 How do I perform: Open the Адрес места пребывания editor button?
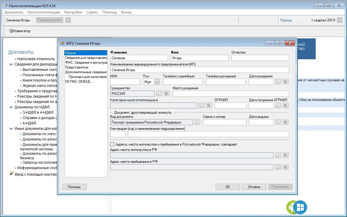278,167
